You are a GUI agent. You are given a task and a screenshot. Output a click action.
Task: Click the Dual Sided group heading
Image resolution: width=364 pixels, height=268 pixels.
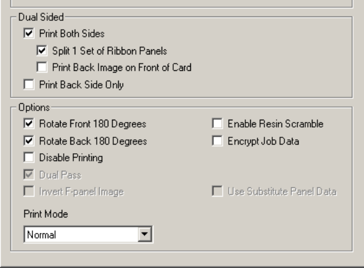pos(41,17)
